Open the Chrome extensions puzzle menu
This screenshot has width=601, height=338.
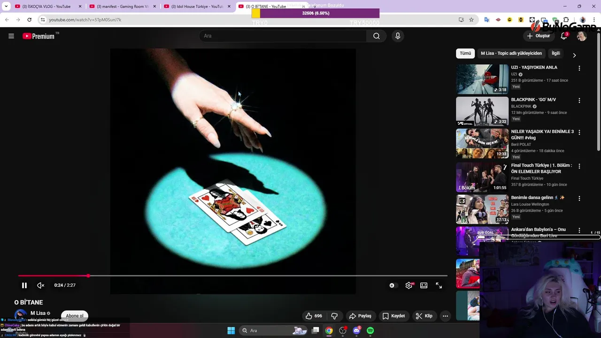tap(566, 20)
